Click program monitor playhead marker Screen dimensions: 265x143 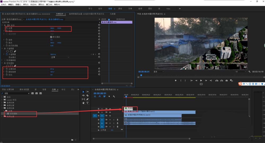point(141,75)
